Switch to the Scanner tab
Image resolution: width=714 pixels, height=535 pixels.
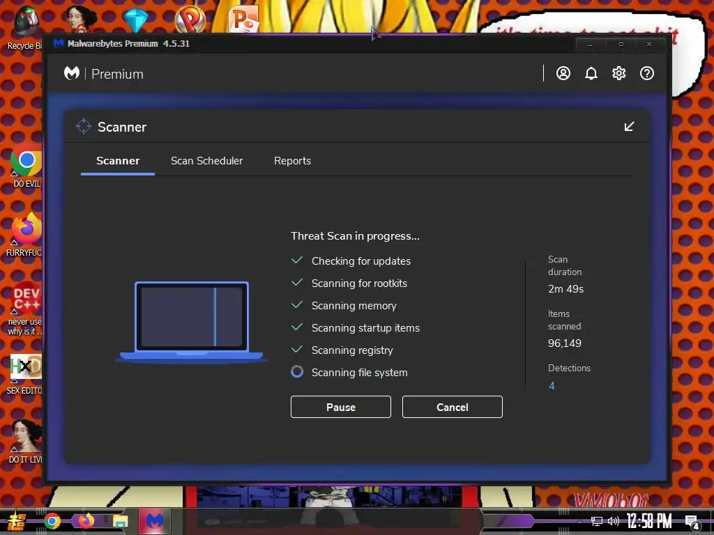coord(118,161)
